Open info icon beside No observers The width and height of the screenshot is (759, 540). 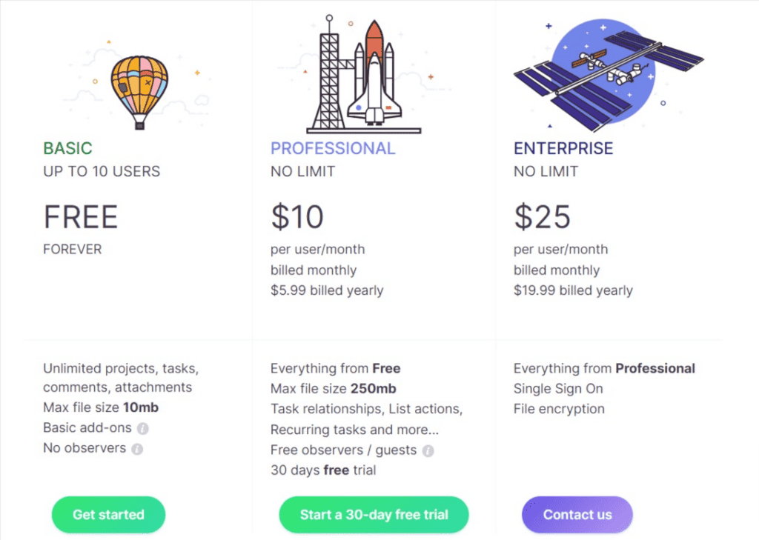[x=137, y=449]
